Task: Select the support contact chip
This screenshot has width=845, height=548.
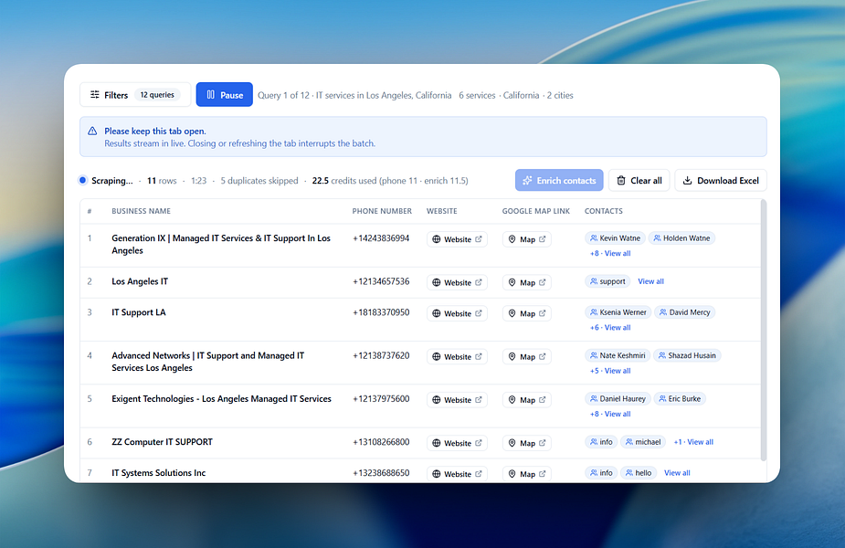Action: pos(607,281)
